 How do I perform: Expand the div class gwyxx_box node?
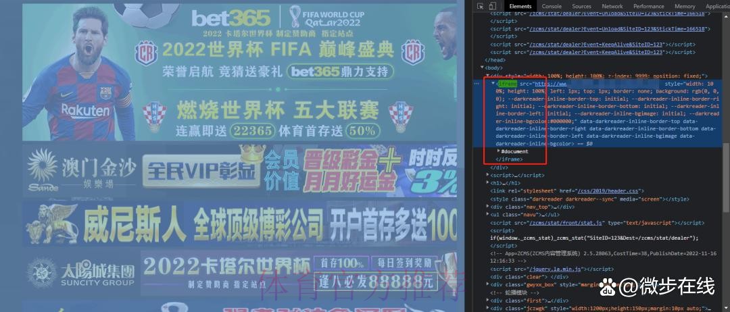[x=487, y=284]
